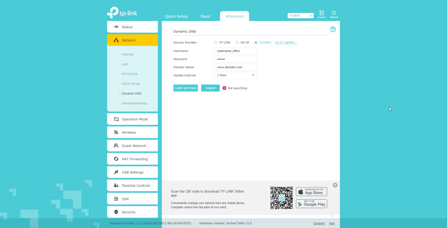Screen dimensions: 447x228
Task: Open the help question mark icon
Action: 333,29
